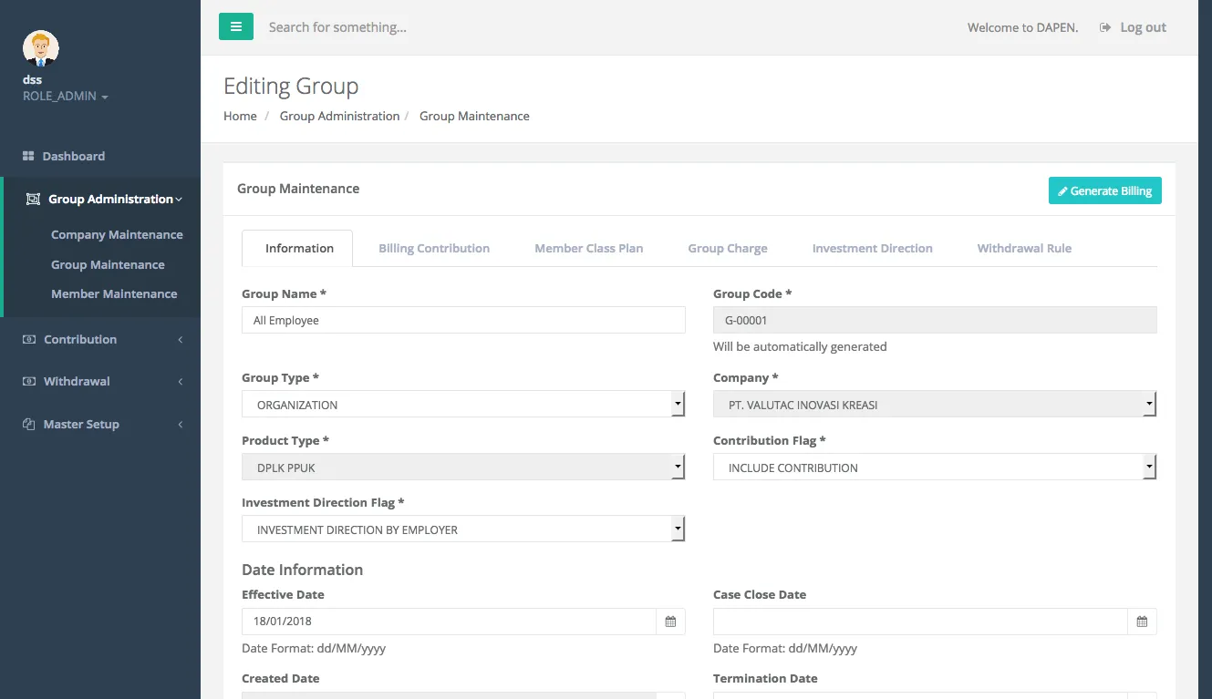Image resolution: width=1212 pixels, height=699 pixels.
Task: Open calendar for Effective Date
Action: (670, 622)
